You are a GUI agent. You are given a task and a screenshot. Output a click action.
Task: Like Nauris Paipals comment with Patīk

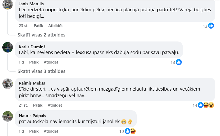pos(34,131)
